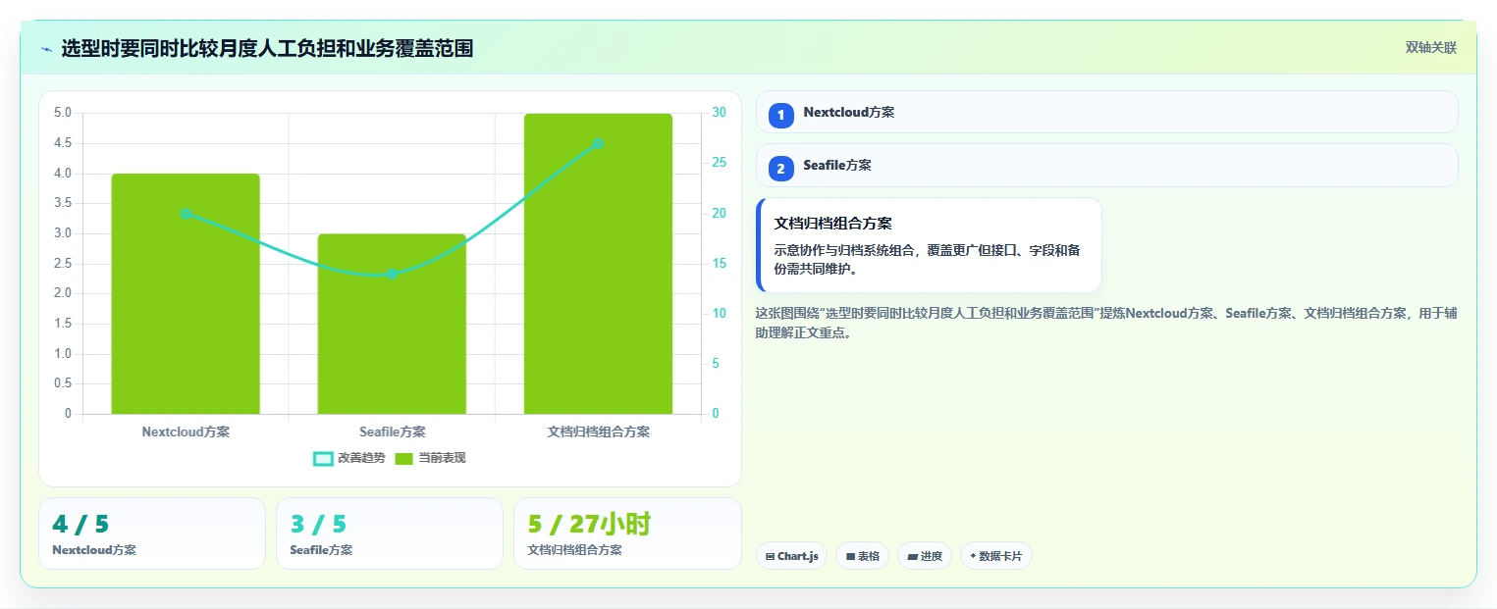This screenshot has height=609, width=1497.
Task: Expand the Seafile方案 list item
Action: (1106, 165)
